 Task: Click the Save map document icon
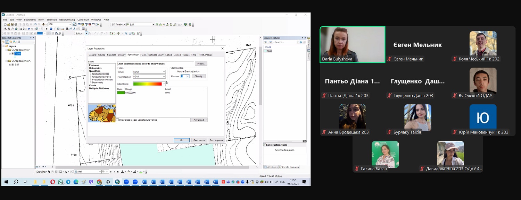pos(12,24)
